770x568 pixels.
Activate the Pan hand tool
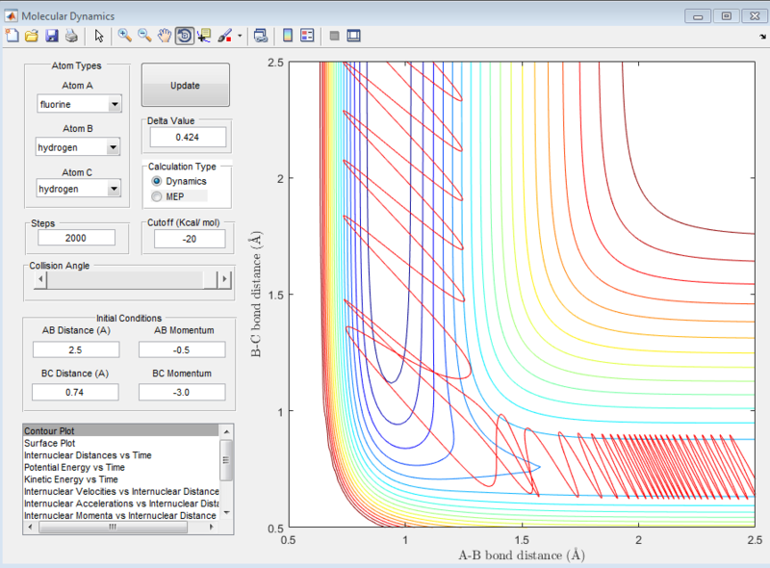pos(165,36)
